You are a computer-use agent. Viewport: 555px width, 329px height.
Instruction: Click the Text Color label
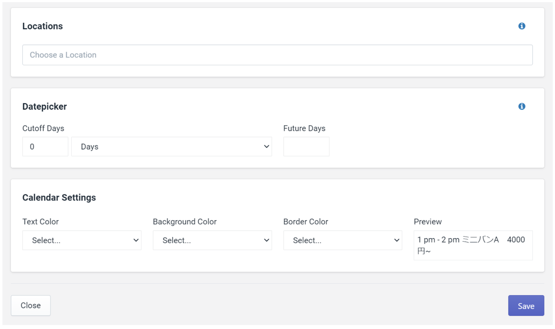(41, 222)
